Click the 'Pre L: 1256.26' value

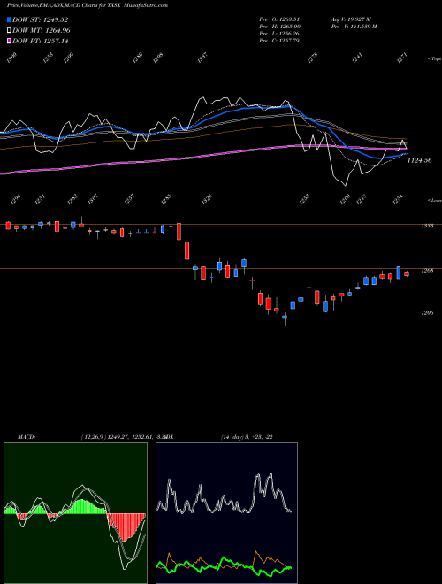click(x=279, y=34)
